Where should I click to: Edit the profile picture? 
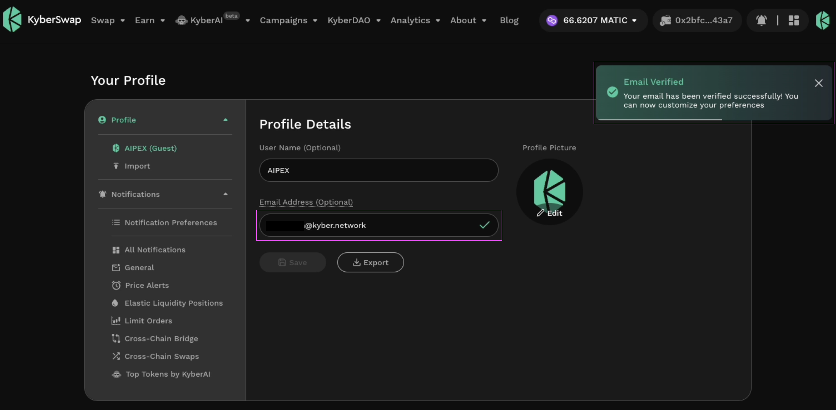point(549,213)
